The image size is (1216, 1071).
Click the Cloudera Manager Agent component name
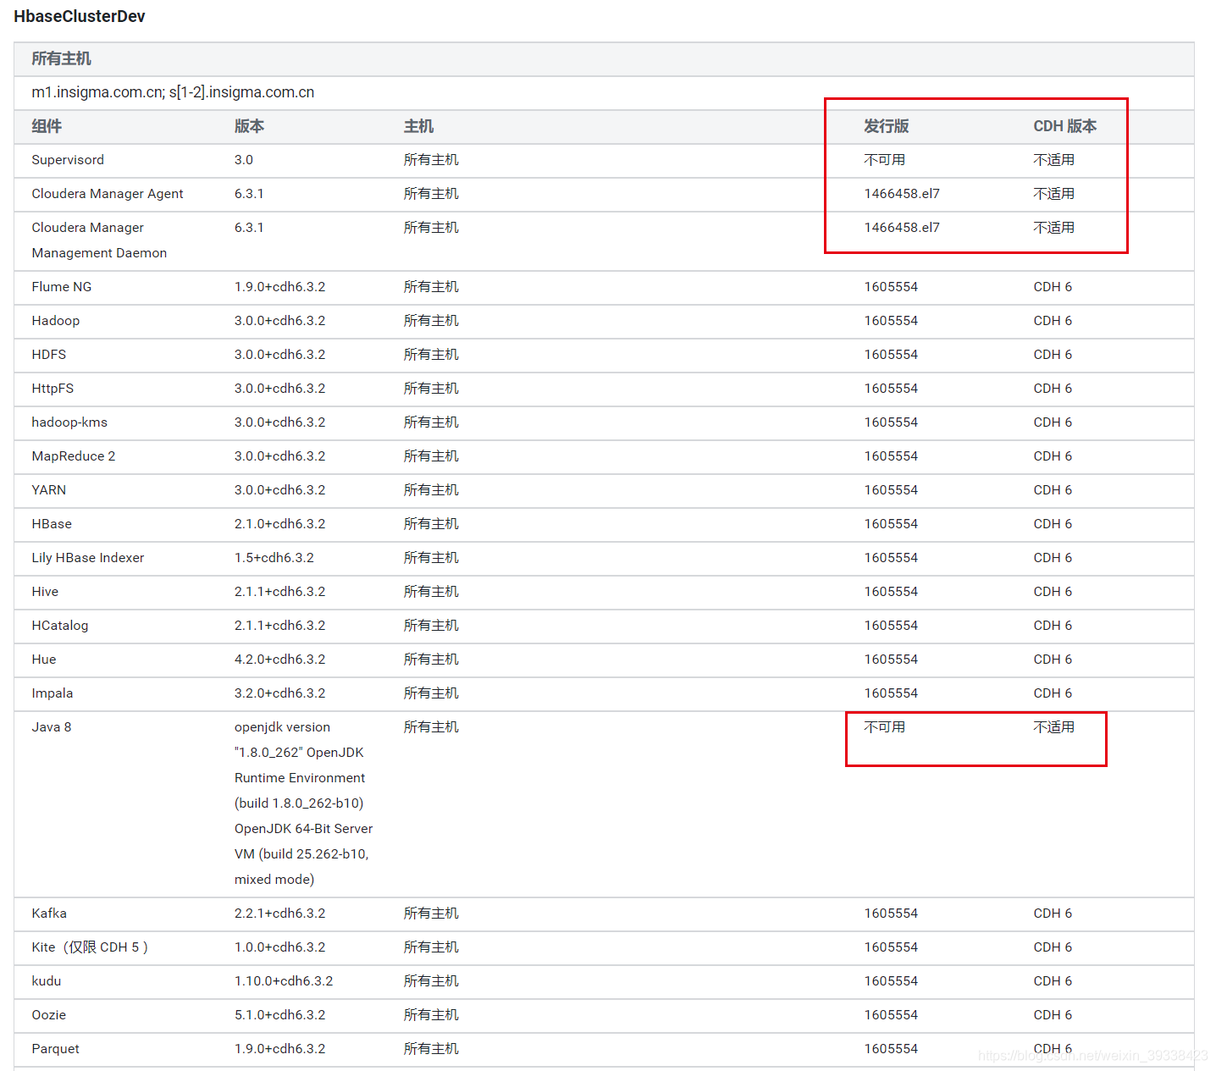click(108, 194)
